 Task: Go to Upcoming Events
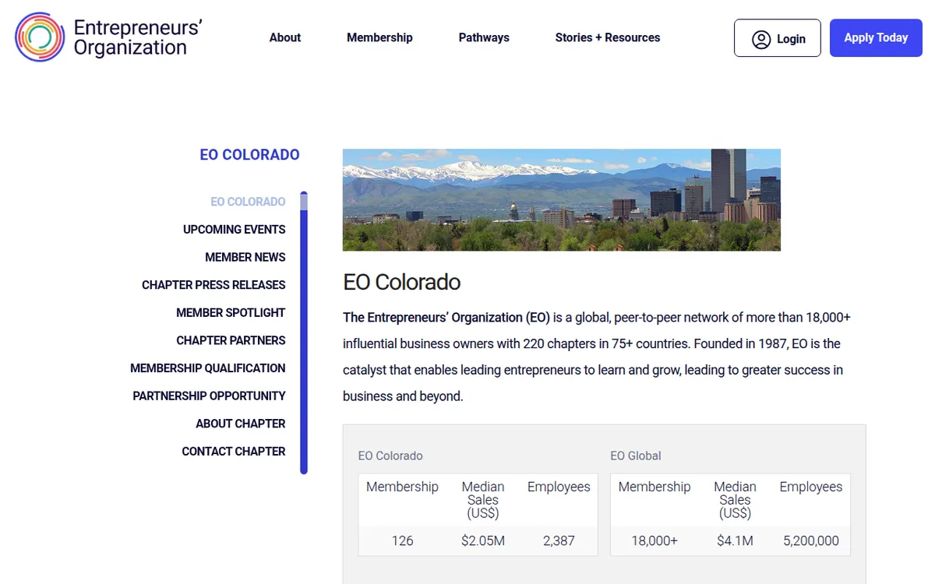pos(235,230)
